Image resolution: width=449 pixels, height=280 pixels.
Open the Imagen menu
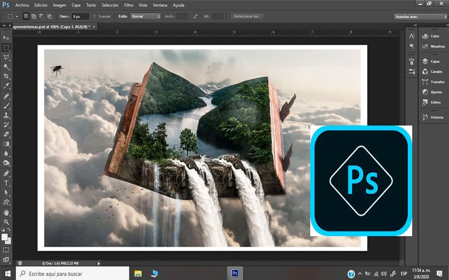[x=59, y=5]
